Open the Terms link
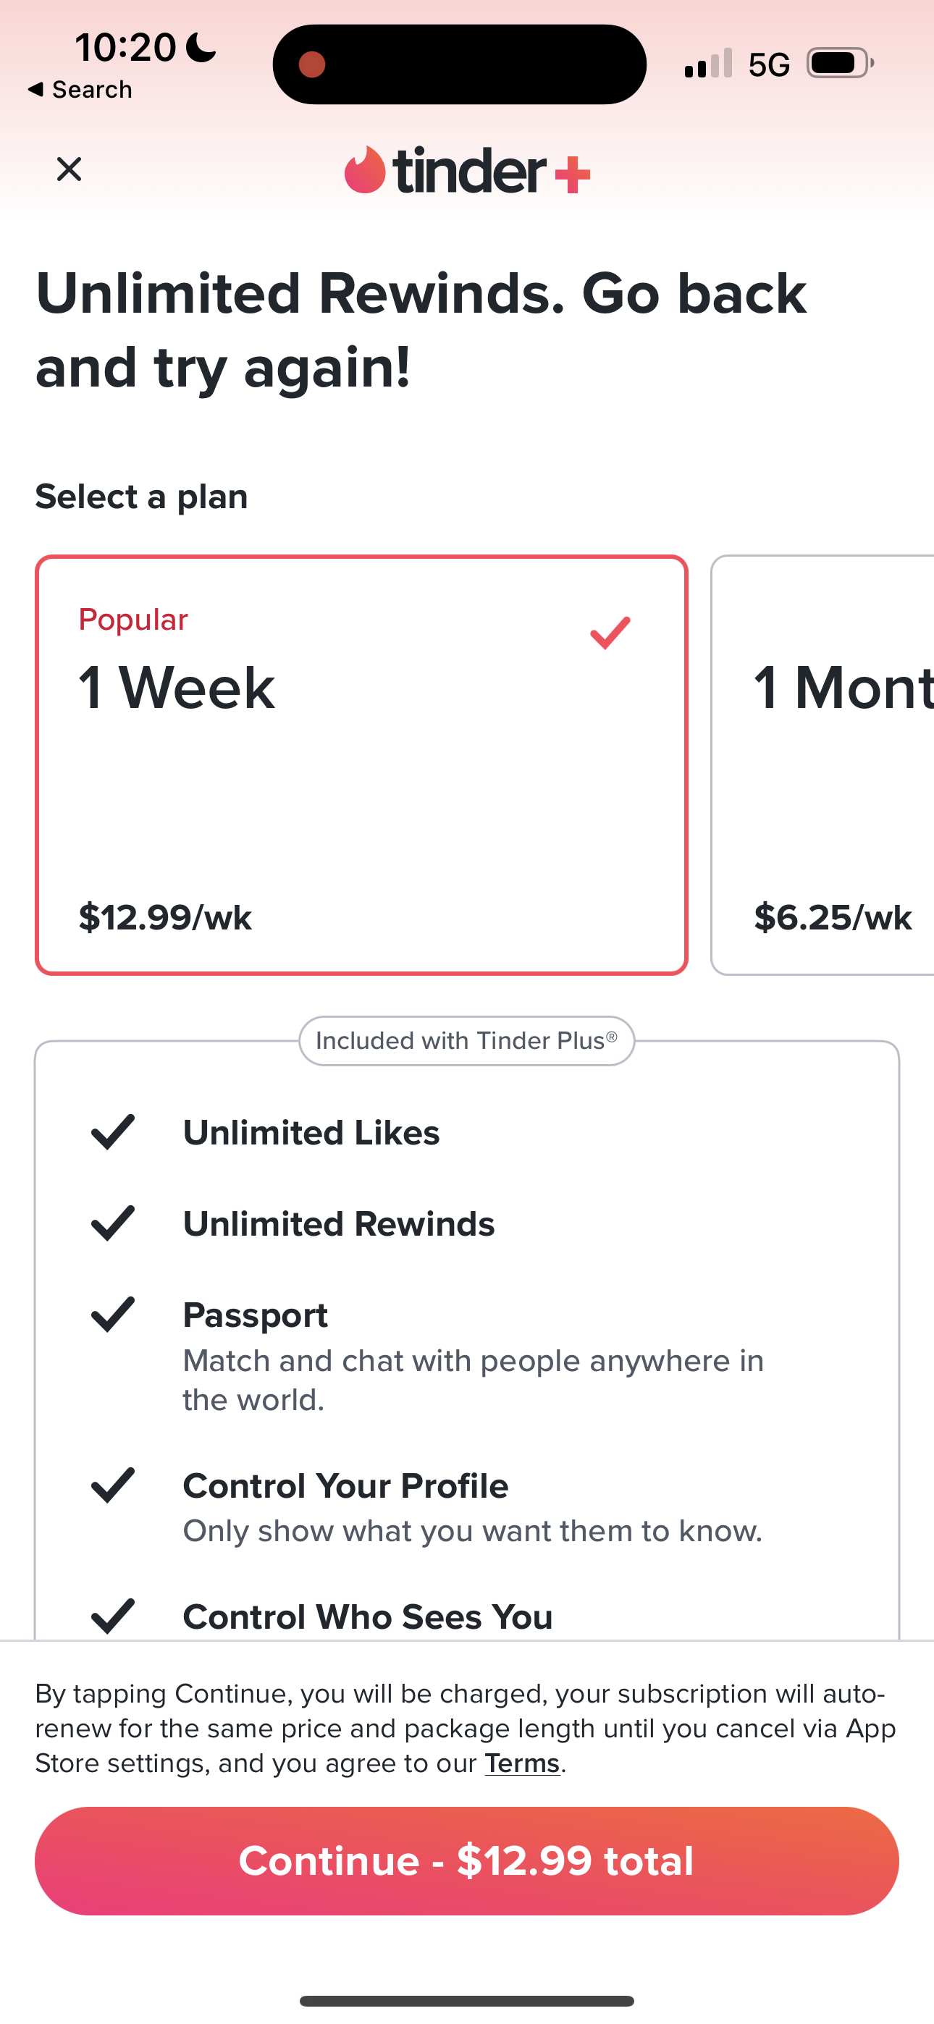Viewport: 934px width, 2024px height. tap(521, 1764)
